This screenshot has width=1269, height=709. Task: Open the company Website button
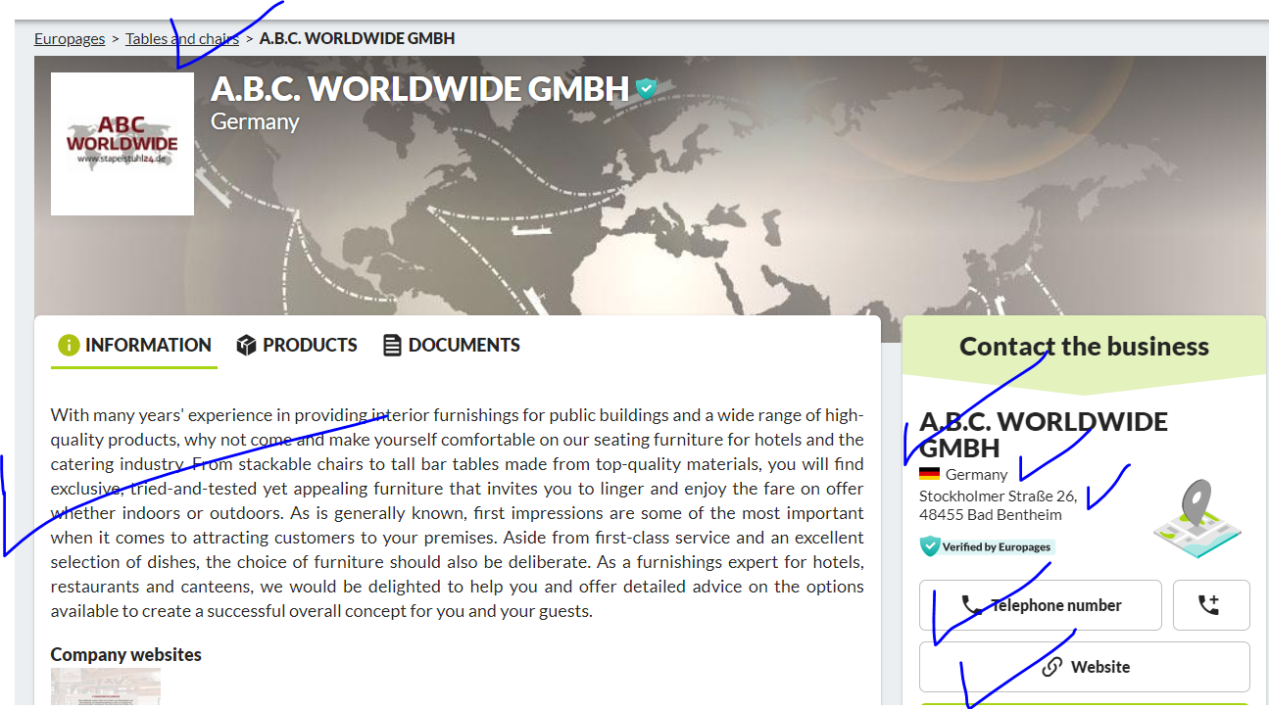pos(1085,667)
